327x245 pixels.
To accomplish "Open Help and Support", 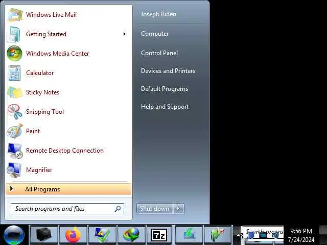I will tap(165, 107).
